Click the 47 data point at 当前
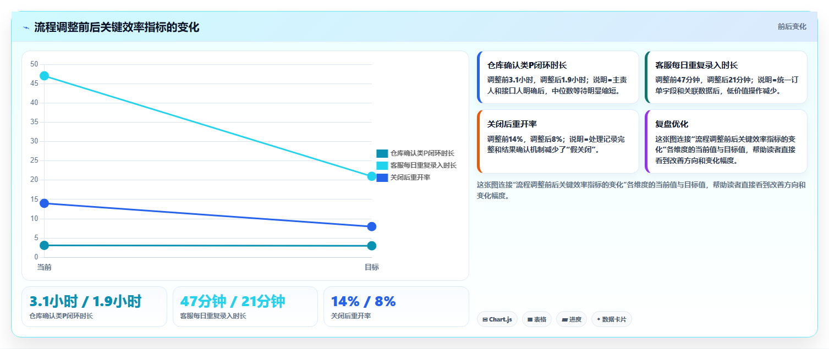 45,76
